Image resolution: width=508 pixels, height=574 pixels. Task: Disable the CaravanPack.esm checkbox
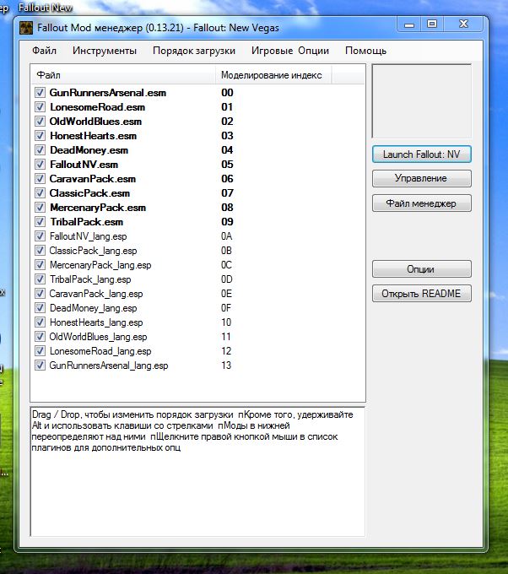coord(40,179)
